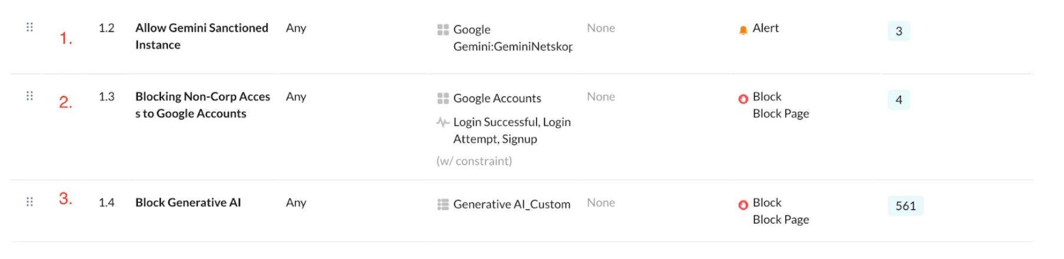Screen dimensions: 1064x259
Task: Click the Alert action label
Action: (x=765, y=28)
